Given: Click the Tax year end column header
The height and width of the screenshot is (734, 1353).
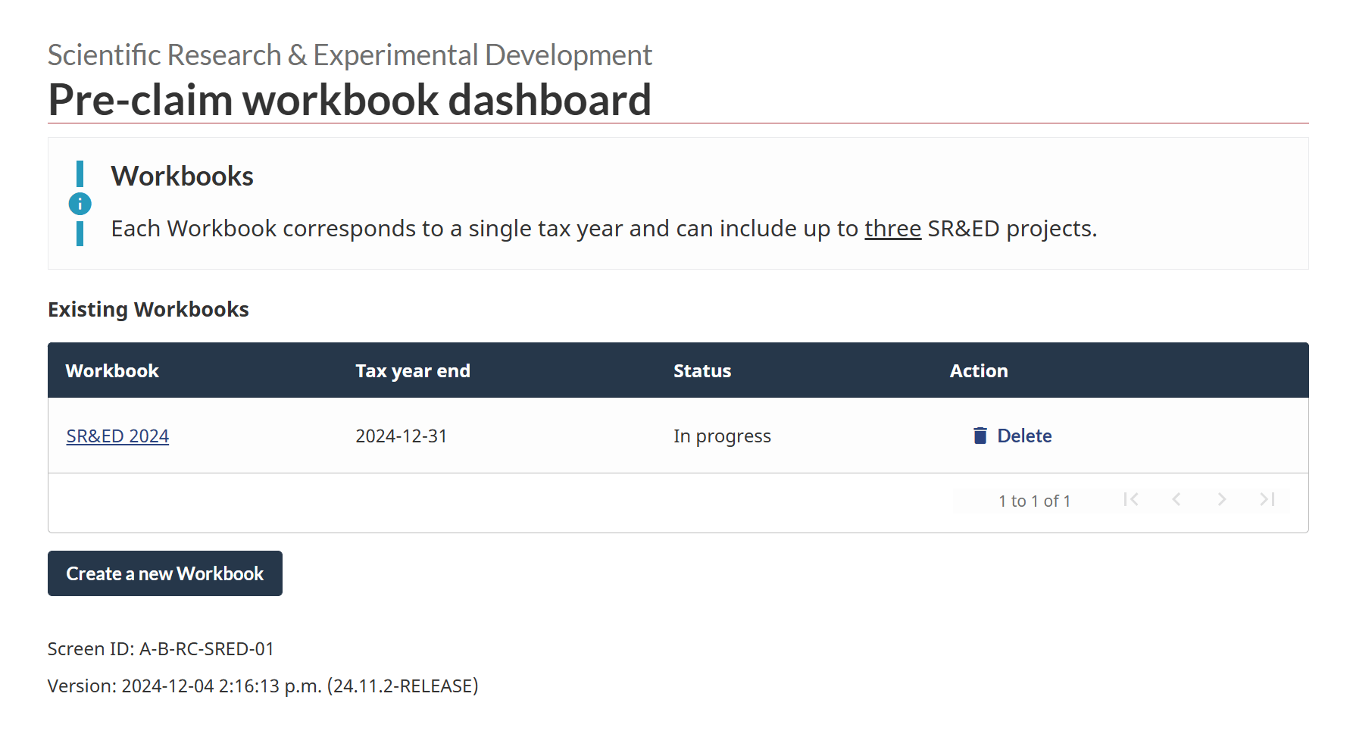Looking at the screenshot, I should point(413,370).
